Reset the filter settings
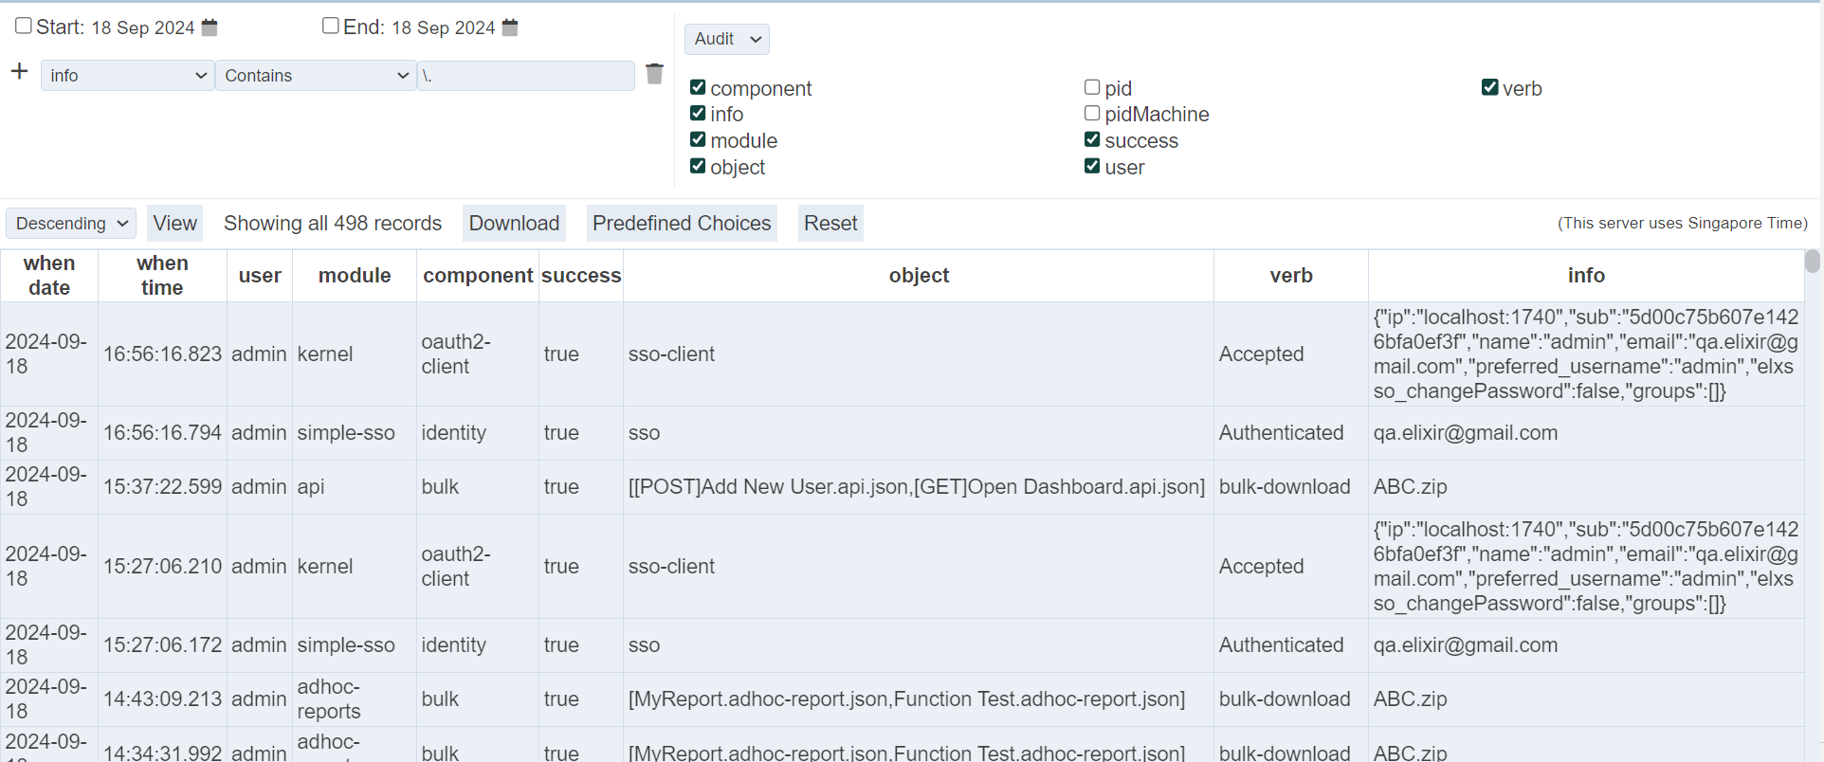The height and width of the screenshot is (762, 1824). point(830,224)
